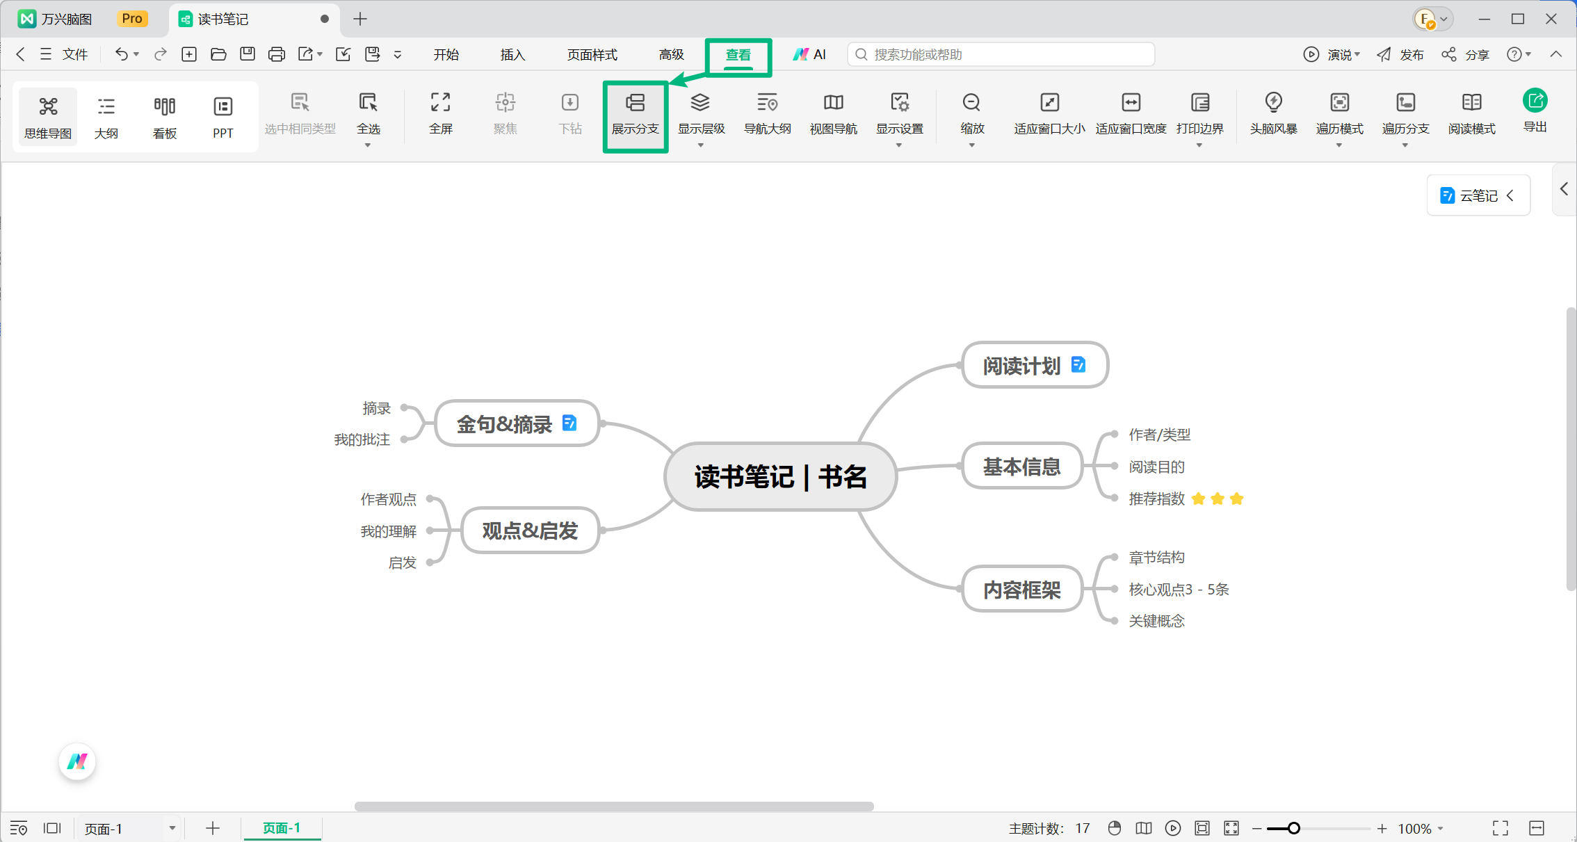Viewport: 1577px width, 842px height.
Task: Add a new page with plus button
Action: tap(213, 828)
